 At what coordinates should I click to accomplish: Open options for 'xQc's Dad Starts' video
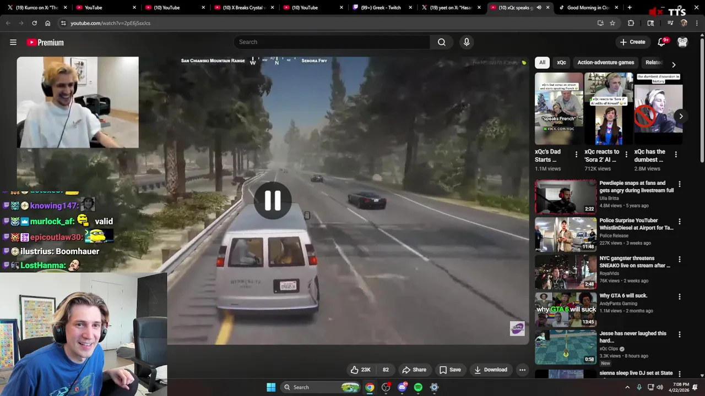tap(576, 155)
